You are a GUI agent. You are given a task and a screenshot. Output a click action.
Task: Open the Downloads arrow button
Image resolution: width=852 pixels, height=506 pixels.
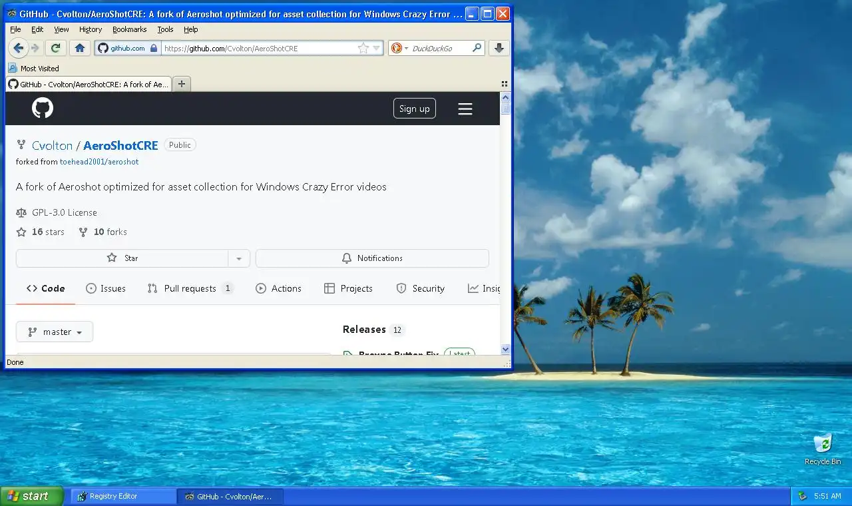click(x=499, y=48)
